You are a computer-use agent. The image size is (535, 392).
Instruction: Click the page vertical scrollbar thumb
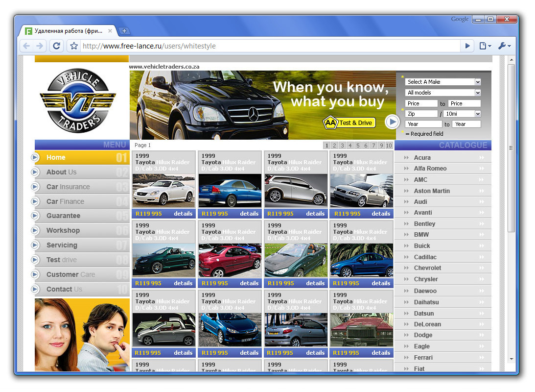coord(511,148)
